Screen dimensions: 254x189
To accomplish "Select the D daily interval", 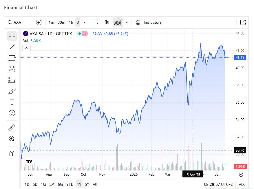I will (x=78, y=22).
